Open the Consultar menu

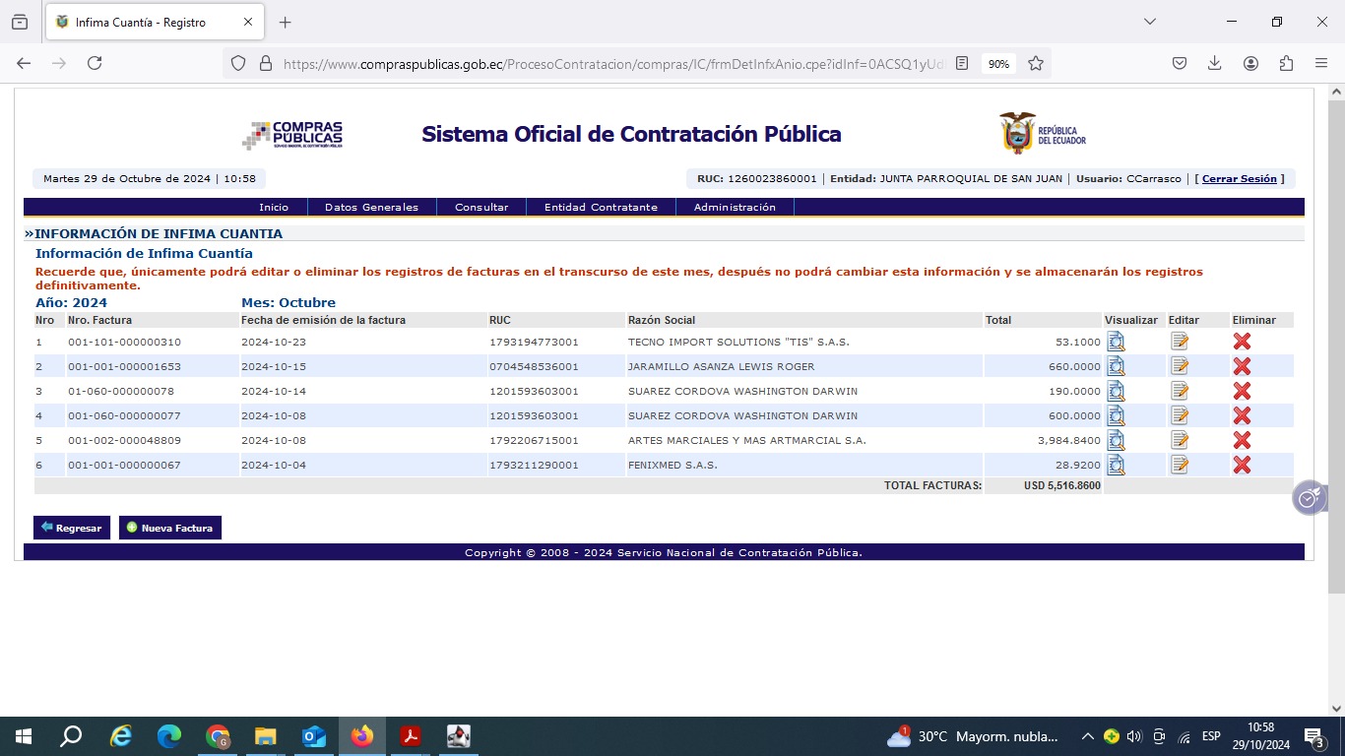coord(481,208)
